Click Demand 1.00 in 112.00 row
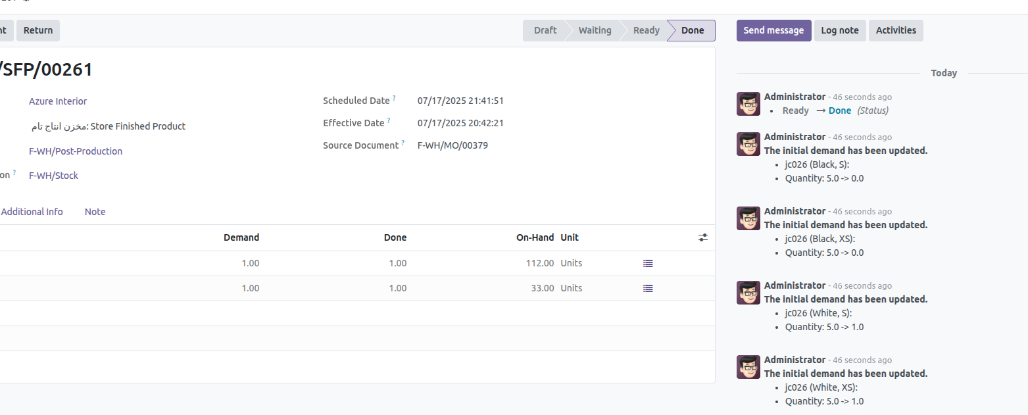Screen dimensions: 1028x415 pyautogui.click(x=251, y=263)
